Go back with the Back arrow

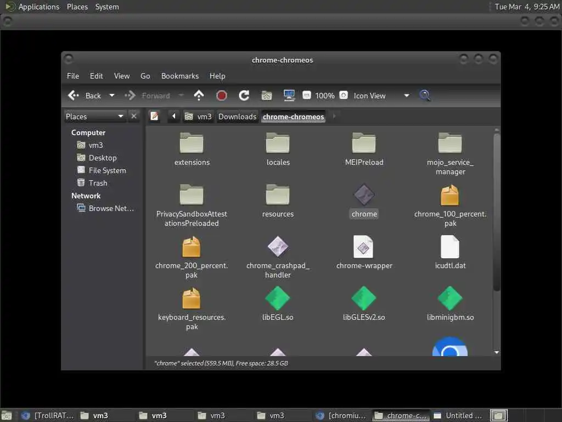(84, 96)
